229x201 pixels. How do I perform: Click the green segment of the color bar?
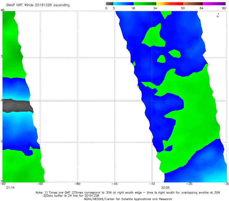coord(145,4)
